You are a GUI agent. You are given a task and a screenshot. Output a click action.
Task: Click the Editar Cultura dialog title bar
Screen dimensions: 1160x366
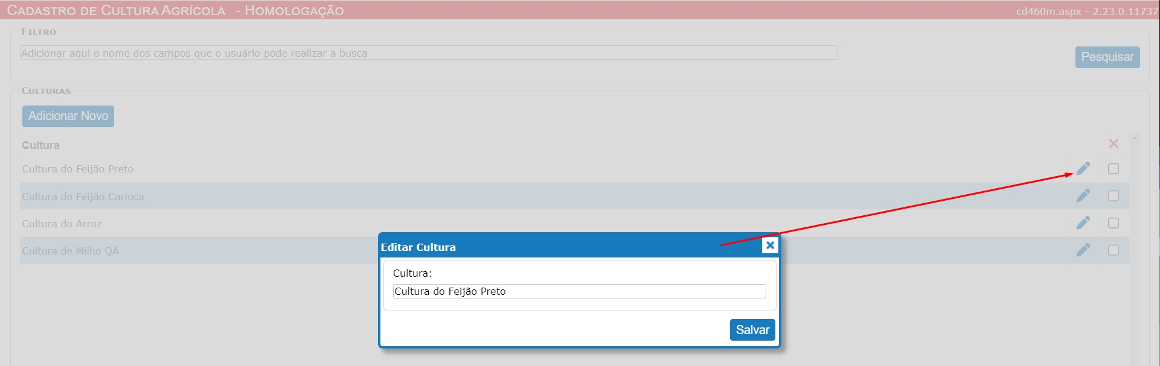pos(571,247)
